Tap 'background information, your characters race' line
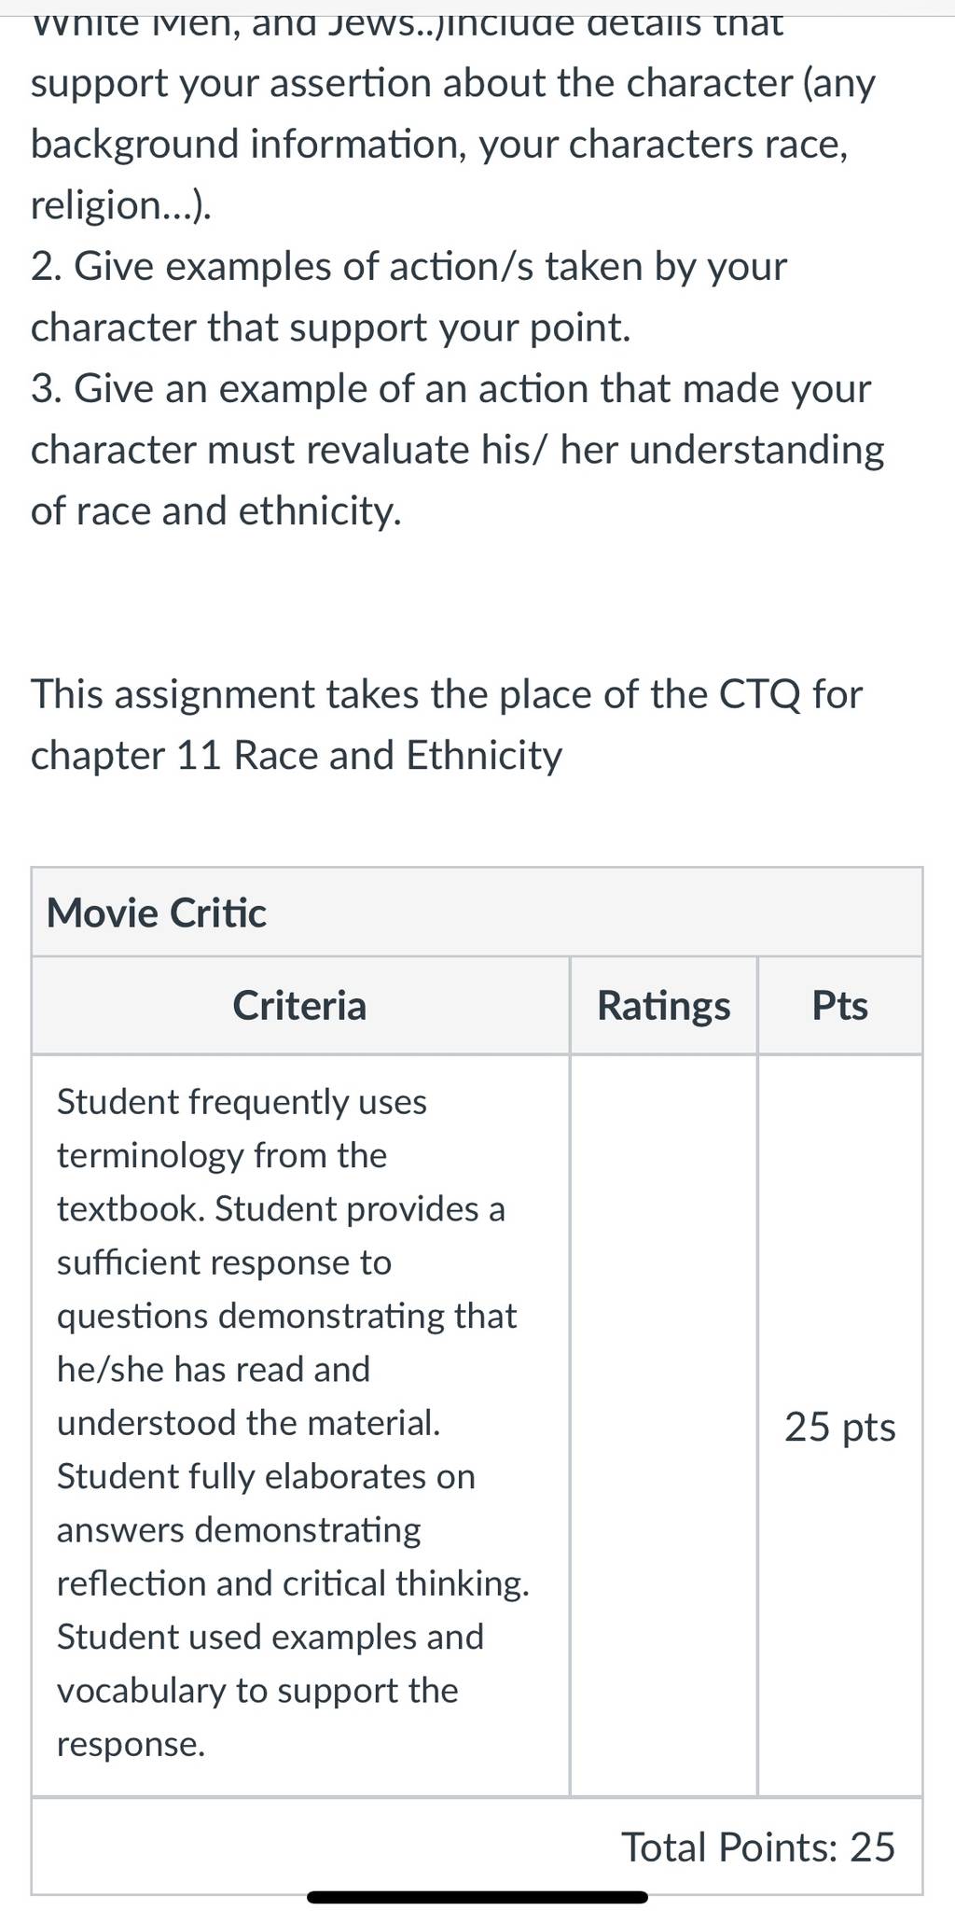The height and width of the screenshot is (1924, 955). [440, 145]
